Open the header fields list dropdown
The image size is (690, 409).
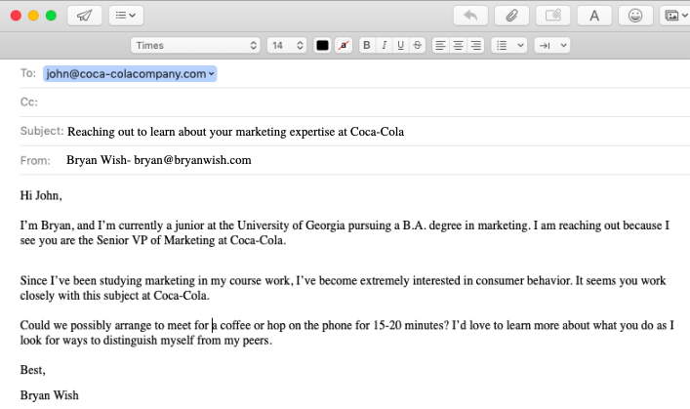[126, 16]
